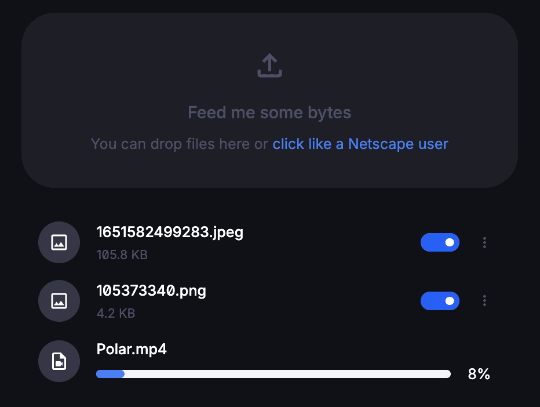Disable the toggle for 1651582499283.jpeg

pyautogui.click(x=440, y=242)
